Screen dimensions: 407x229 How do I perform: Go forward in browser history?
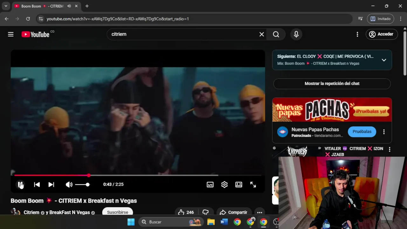[x=17, y=19]
